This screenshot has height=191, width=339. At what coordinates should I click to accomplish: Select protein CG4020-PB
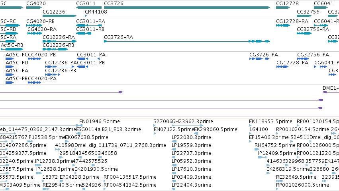pos(42,54)
